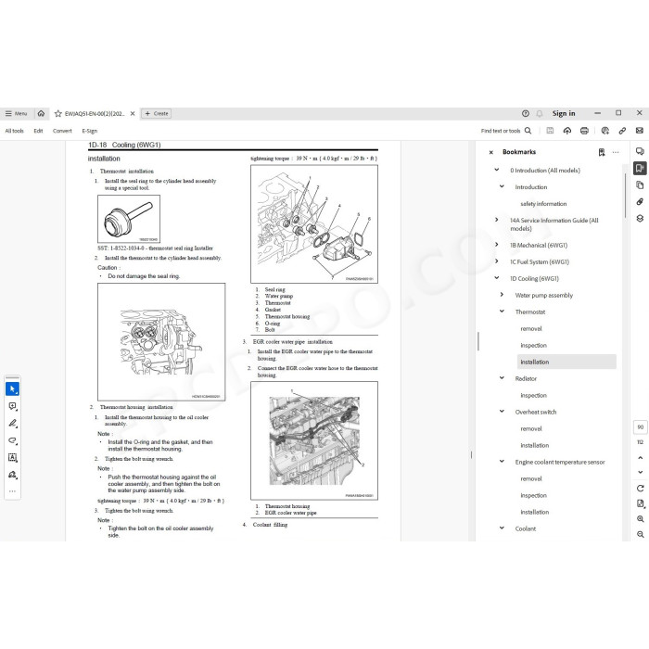Close the EWJAQS1-EN-00 document tab
The image size is (649, 649).
[133, 113]
